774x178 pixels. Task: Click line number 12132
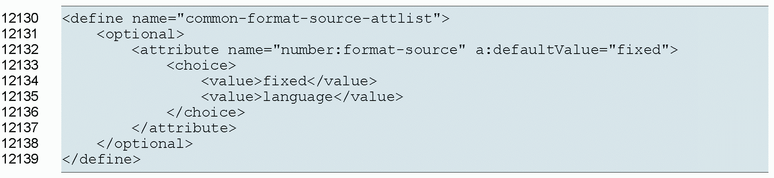click(x=20, y=50)
